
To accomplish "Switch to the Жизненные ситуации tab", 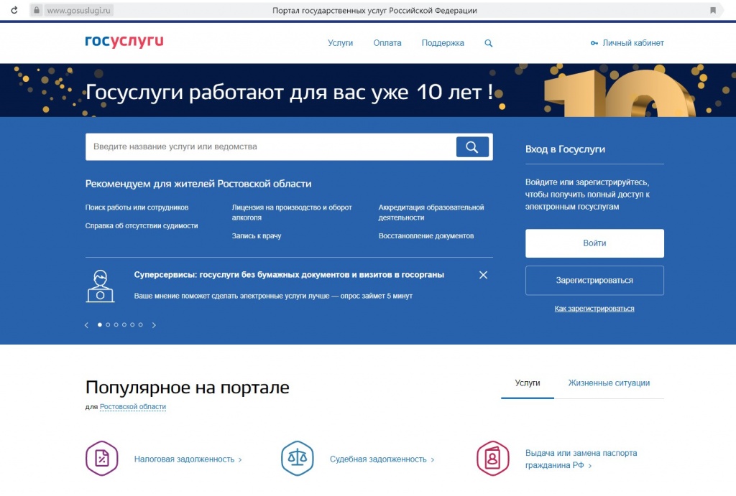I will (608, 383).
